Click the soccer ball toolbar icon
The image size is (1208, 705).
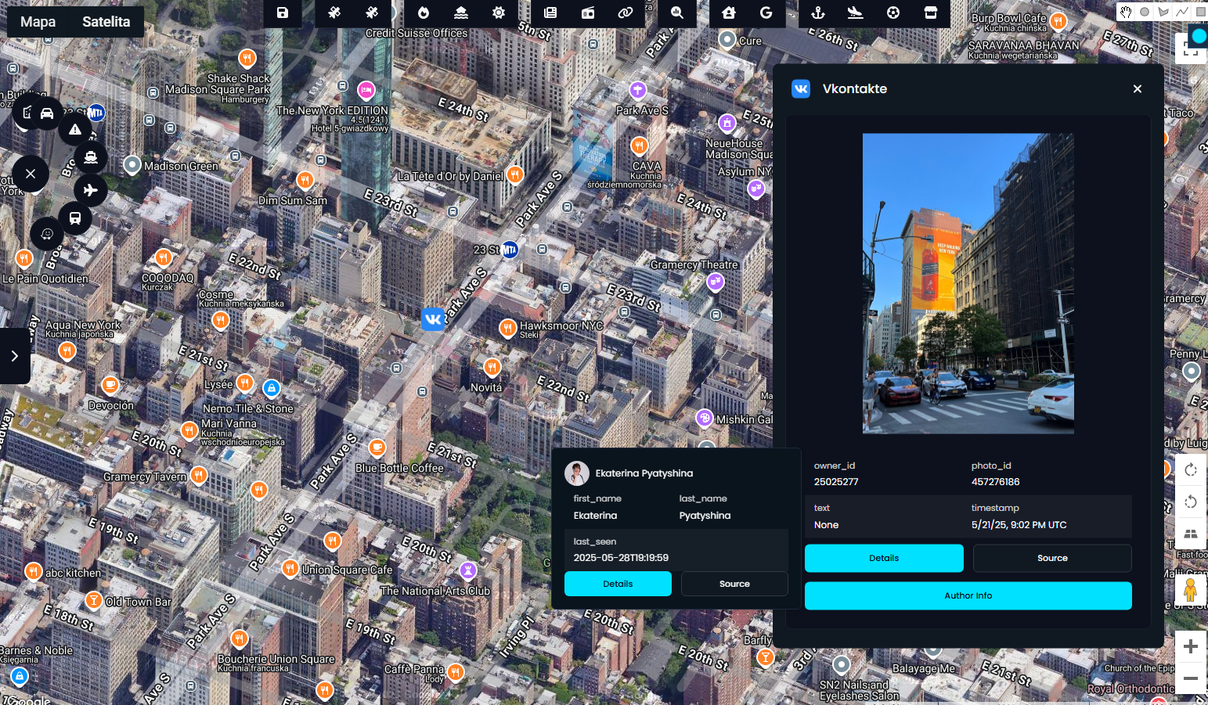pyautogui.click(x=893, y=13)
